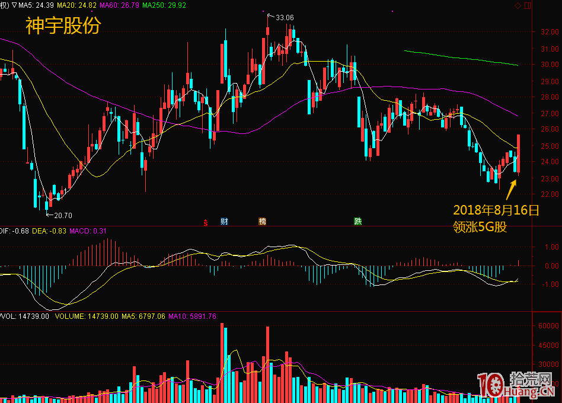Image resolution: width=562 pixels, height=403 pixels.
Task: Click the 25.00 price axis value
Action: 550,146
